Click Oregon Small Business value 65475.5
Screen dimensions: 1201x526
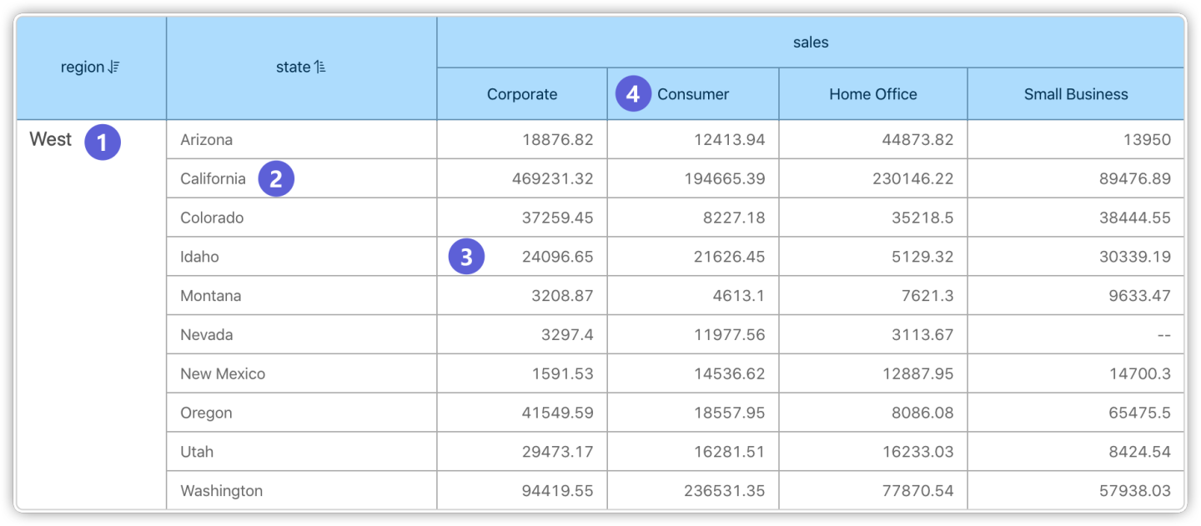[1135, 413]
